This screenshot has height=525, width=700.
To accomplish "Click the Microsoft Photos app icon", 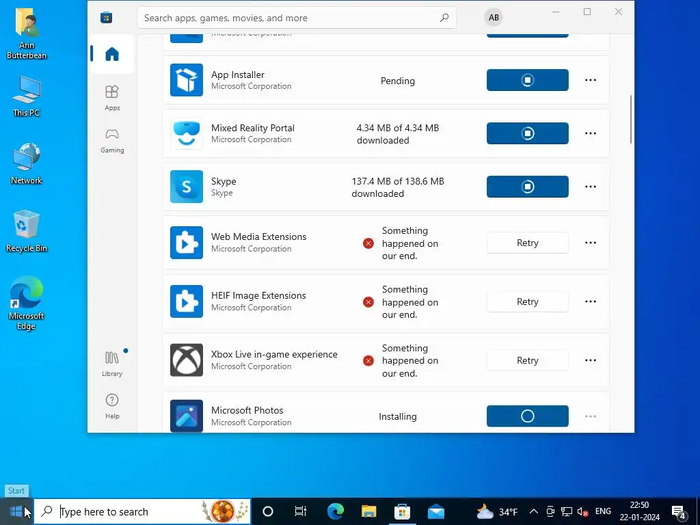I will (x=187, y=416).
